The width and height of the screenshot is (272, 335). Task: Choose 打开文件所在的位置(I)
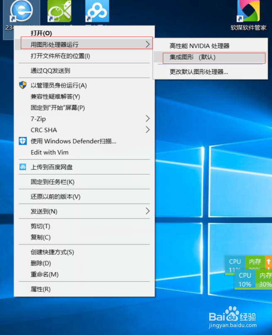point(84,56)
